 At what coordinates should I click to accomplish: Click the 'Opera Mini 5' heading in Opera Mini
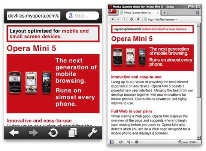pyautogui.click(x=31, y=48)
